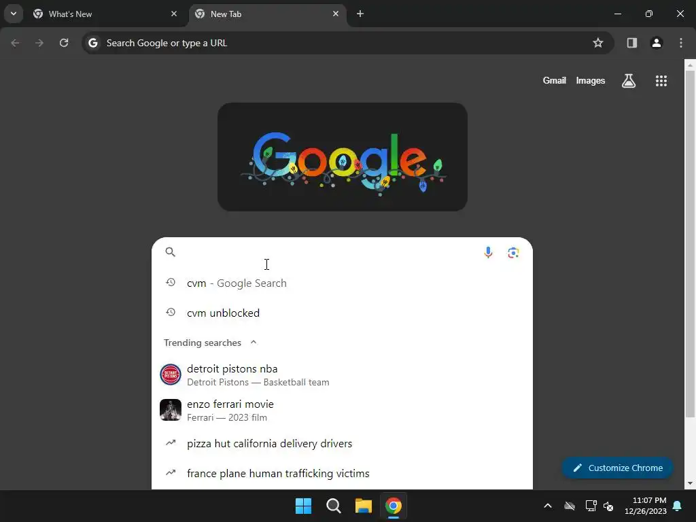696x522 pixels.
Task: Reload the current page
Action: (x=64, y=43)
